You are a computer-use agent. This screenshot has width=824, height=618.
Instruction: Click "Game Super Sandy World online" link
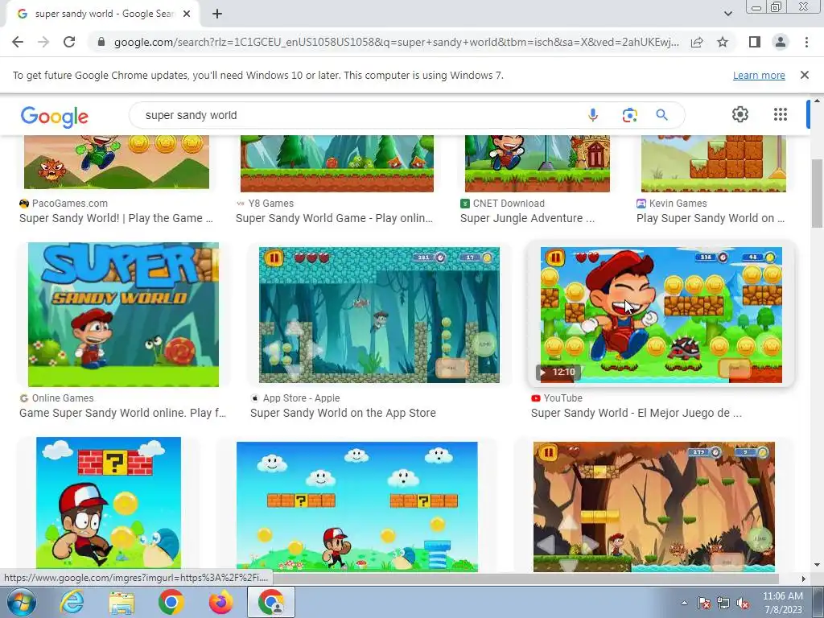click(x=122, y=413)
